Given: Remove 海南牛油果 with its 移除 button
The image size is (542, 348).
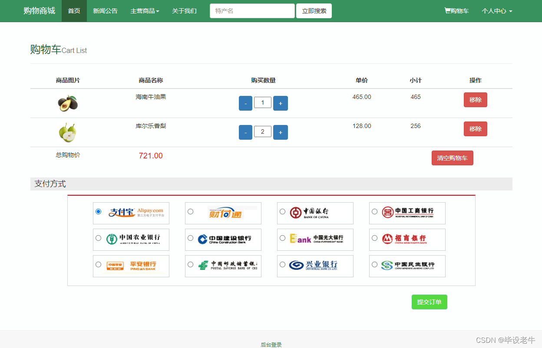Looking at the screenshot, I should pos(476,100).
